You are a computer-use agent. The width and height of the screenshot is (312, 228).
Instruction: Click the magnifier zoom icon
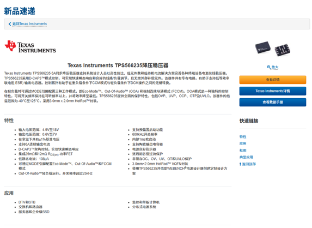(x=268, y=67)
